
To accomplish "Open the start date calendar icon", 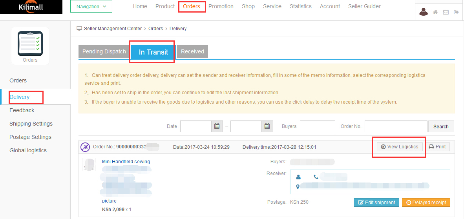I will tap(217, 126).
